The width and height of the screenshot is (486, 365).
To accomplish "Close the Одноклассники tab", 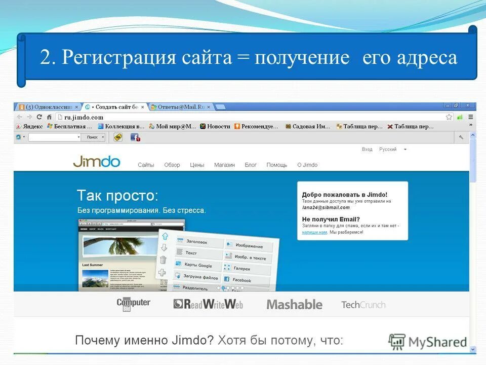I will (x=76, y=107).
